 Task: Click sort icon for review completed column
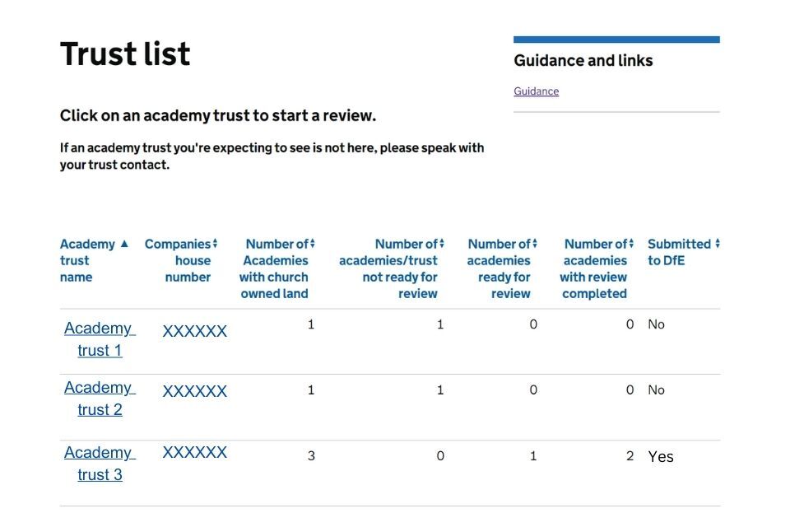[x=631, y=244]
